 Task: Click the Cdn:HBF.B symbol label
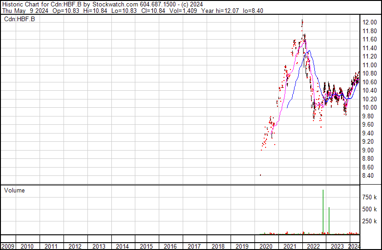19,19
